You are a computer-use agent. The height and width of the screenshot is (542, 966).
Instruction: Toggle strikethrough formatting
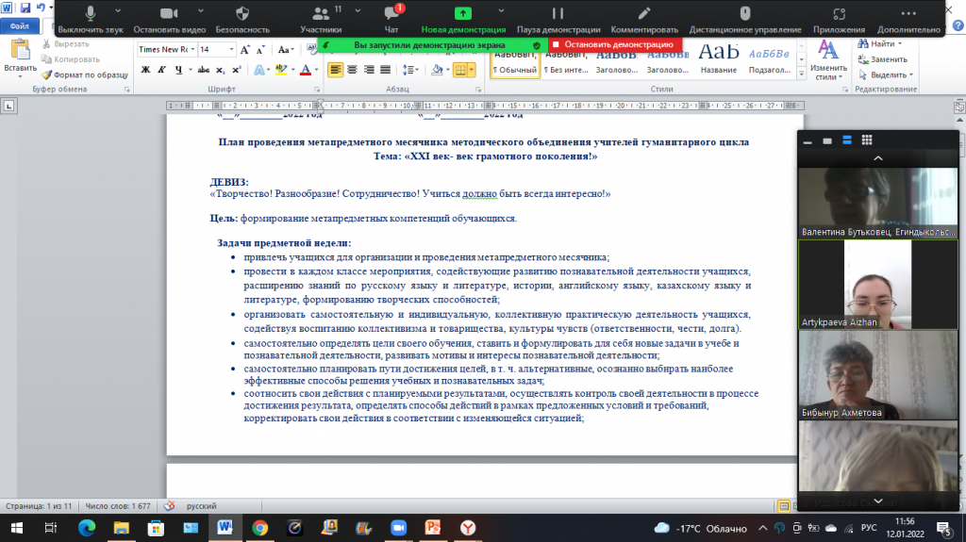(204, 70)
